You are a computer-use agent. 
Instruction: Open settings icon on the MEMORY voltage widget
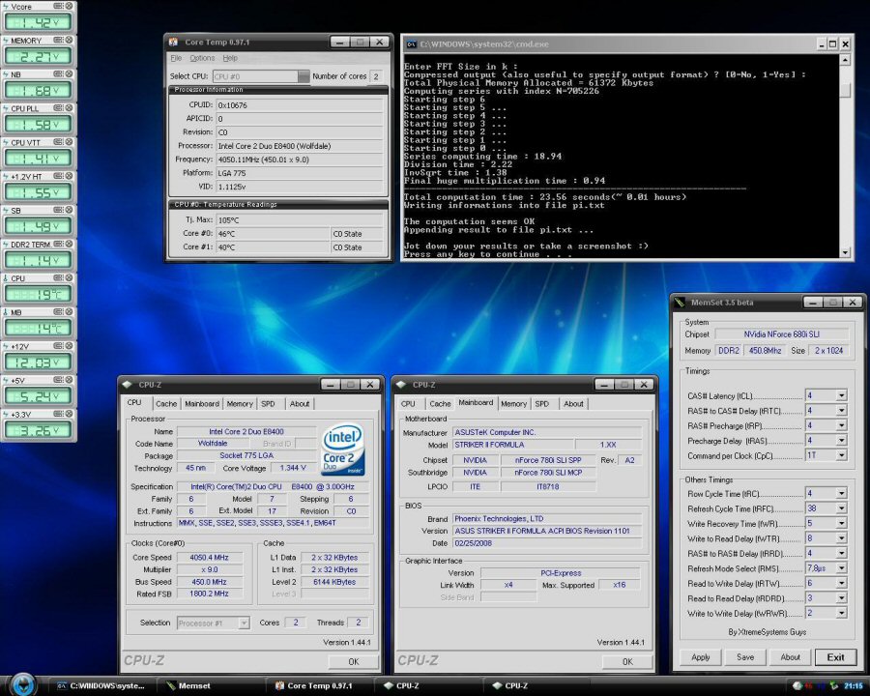(58, 40)
